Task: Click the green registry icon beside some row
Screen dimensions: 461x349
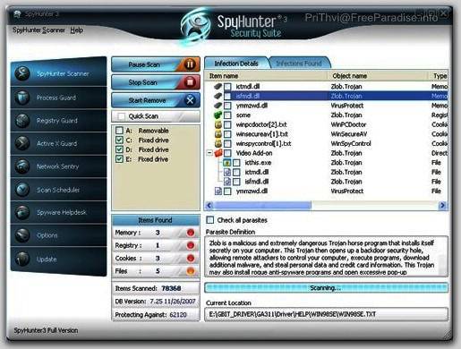Action: 218,115
